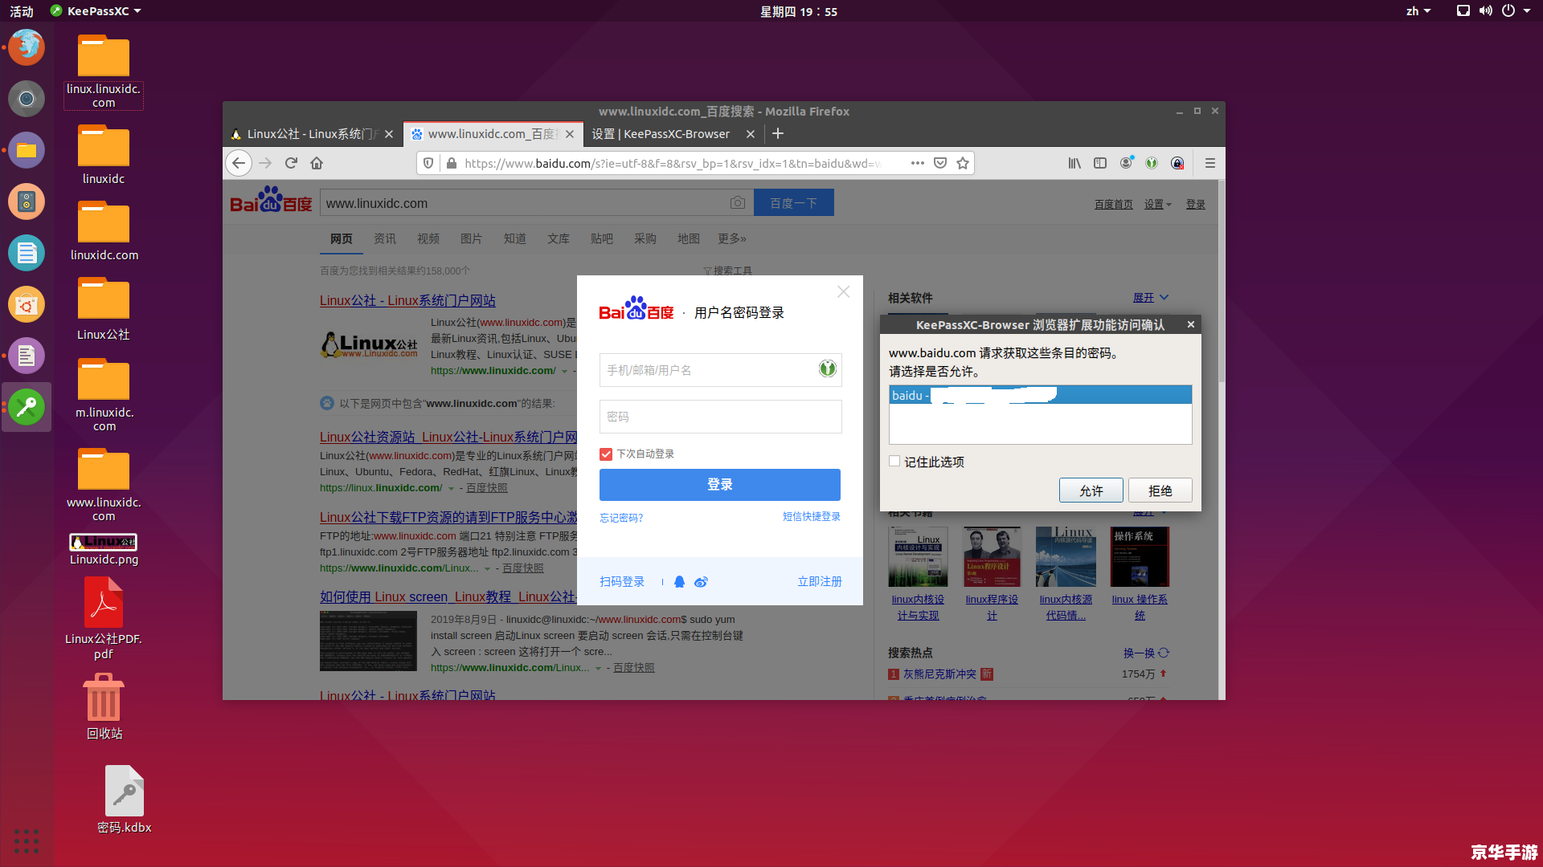Log in with QQ penguin icon

pos(679,582)
